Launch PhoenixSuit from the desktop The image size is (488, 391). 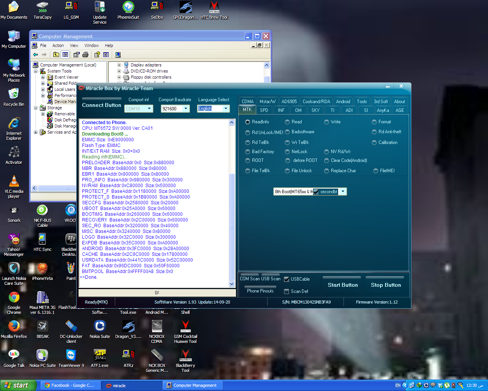(x=128, y=10)
